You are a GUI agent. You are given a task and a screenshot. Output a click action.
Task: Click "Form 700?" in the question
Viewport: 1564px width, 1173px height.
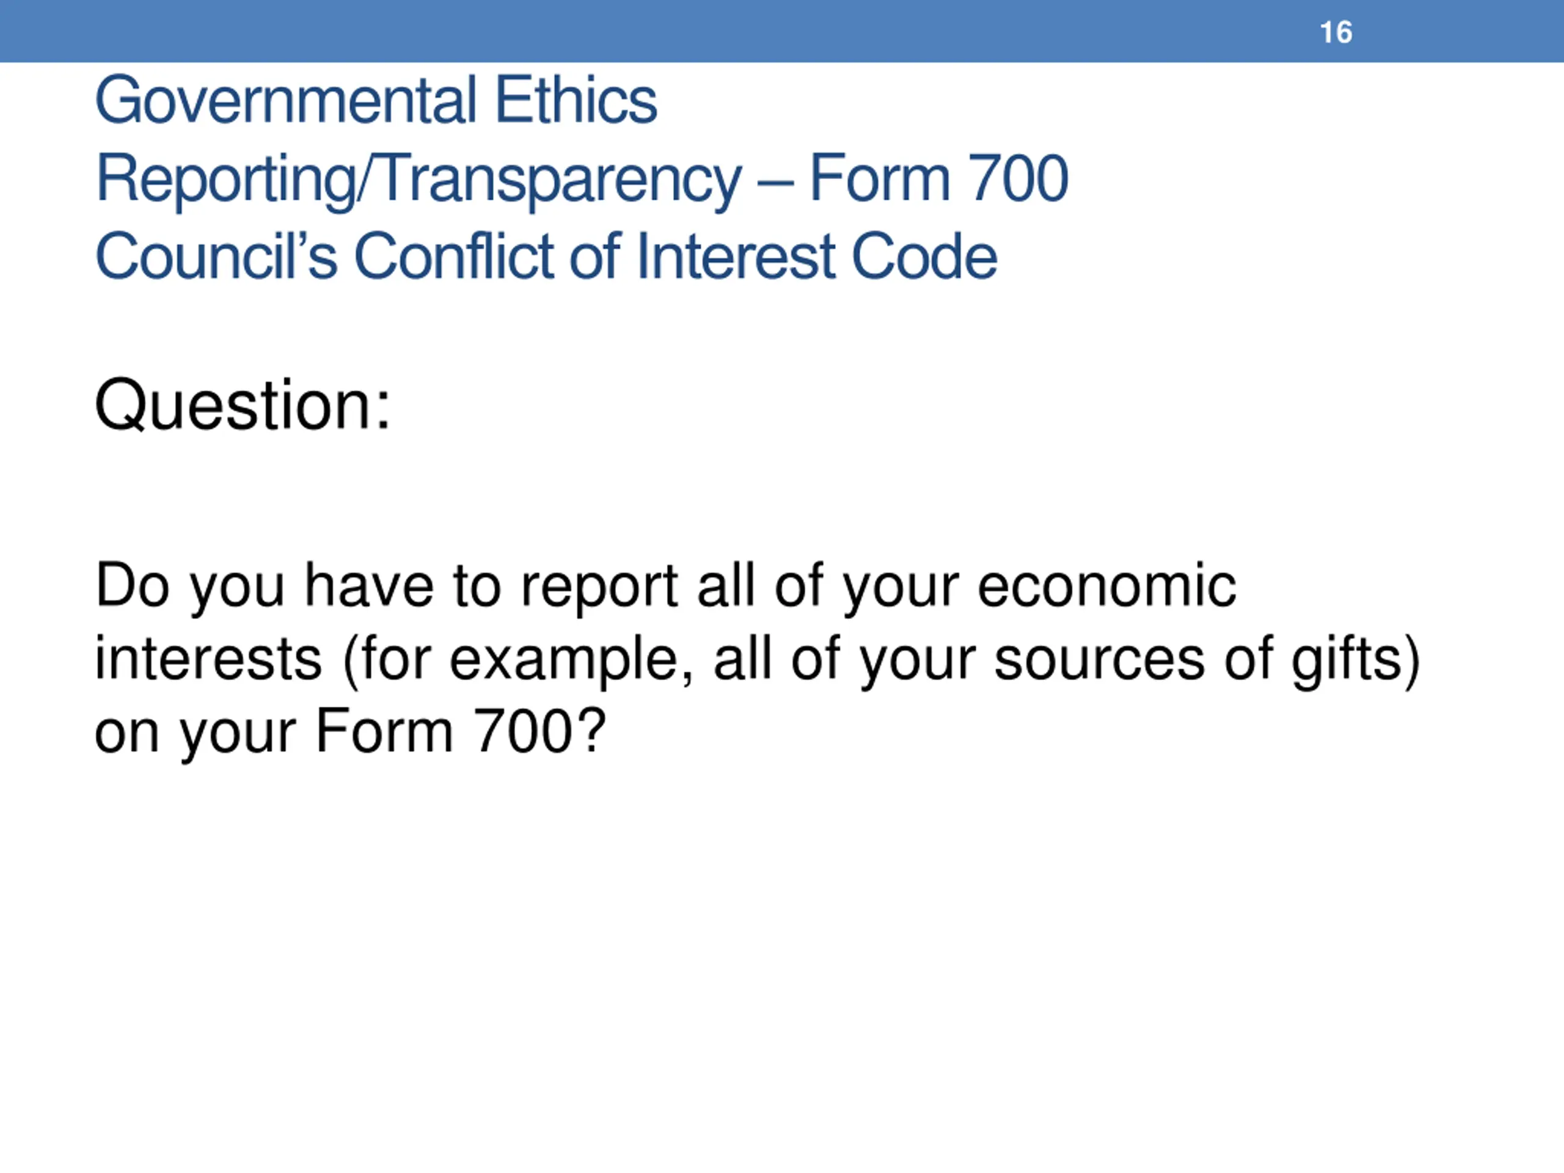pyautogui.click(x=460, y=732)
